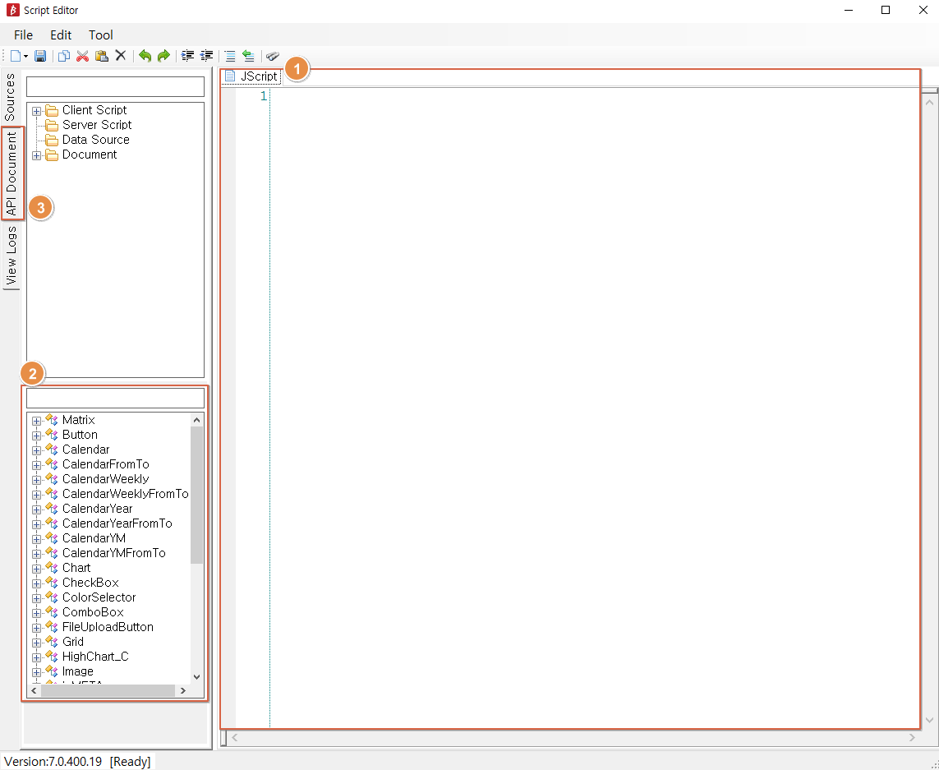Open the New file dropdown arrow
The width and height of the screenshot is (939, 770).
[26, 56]
